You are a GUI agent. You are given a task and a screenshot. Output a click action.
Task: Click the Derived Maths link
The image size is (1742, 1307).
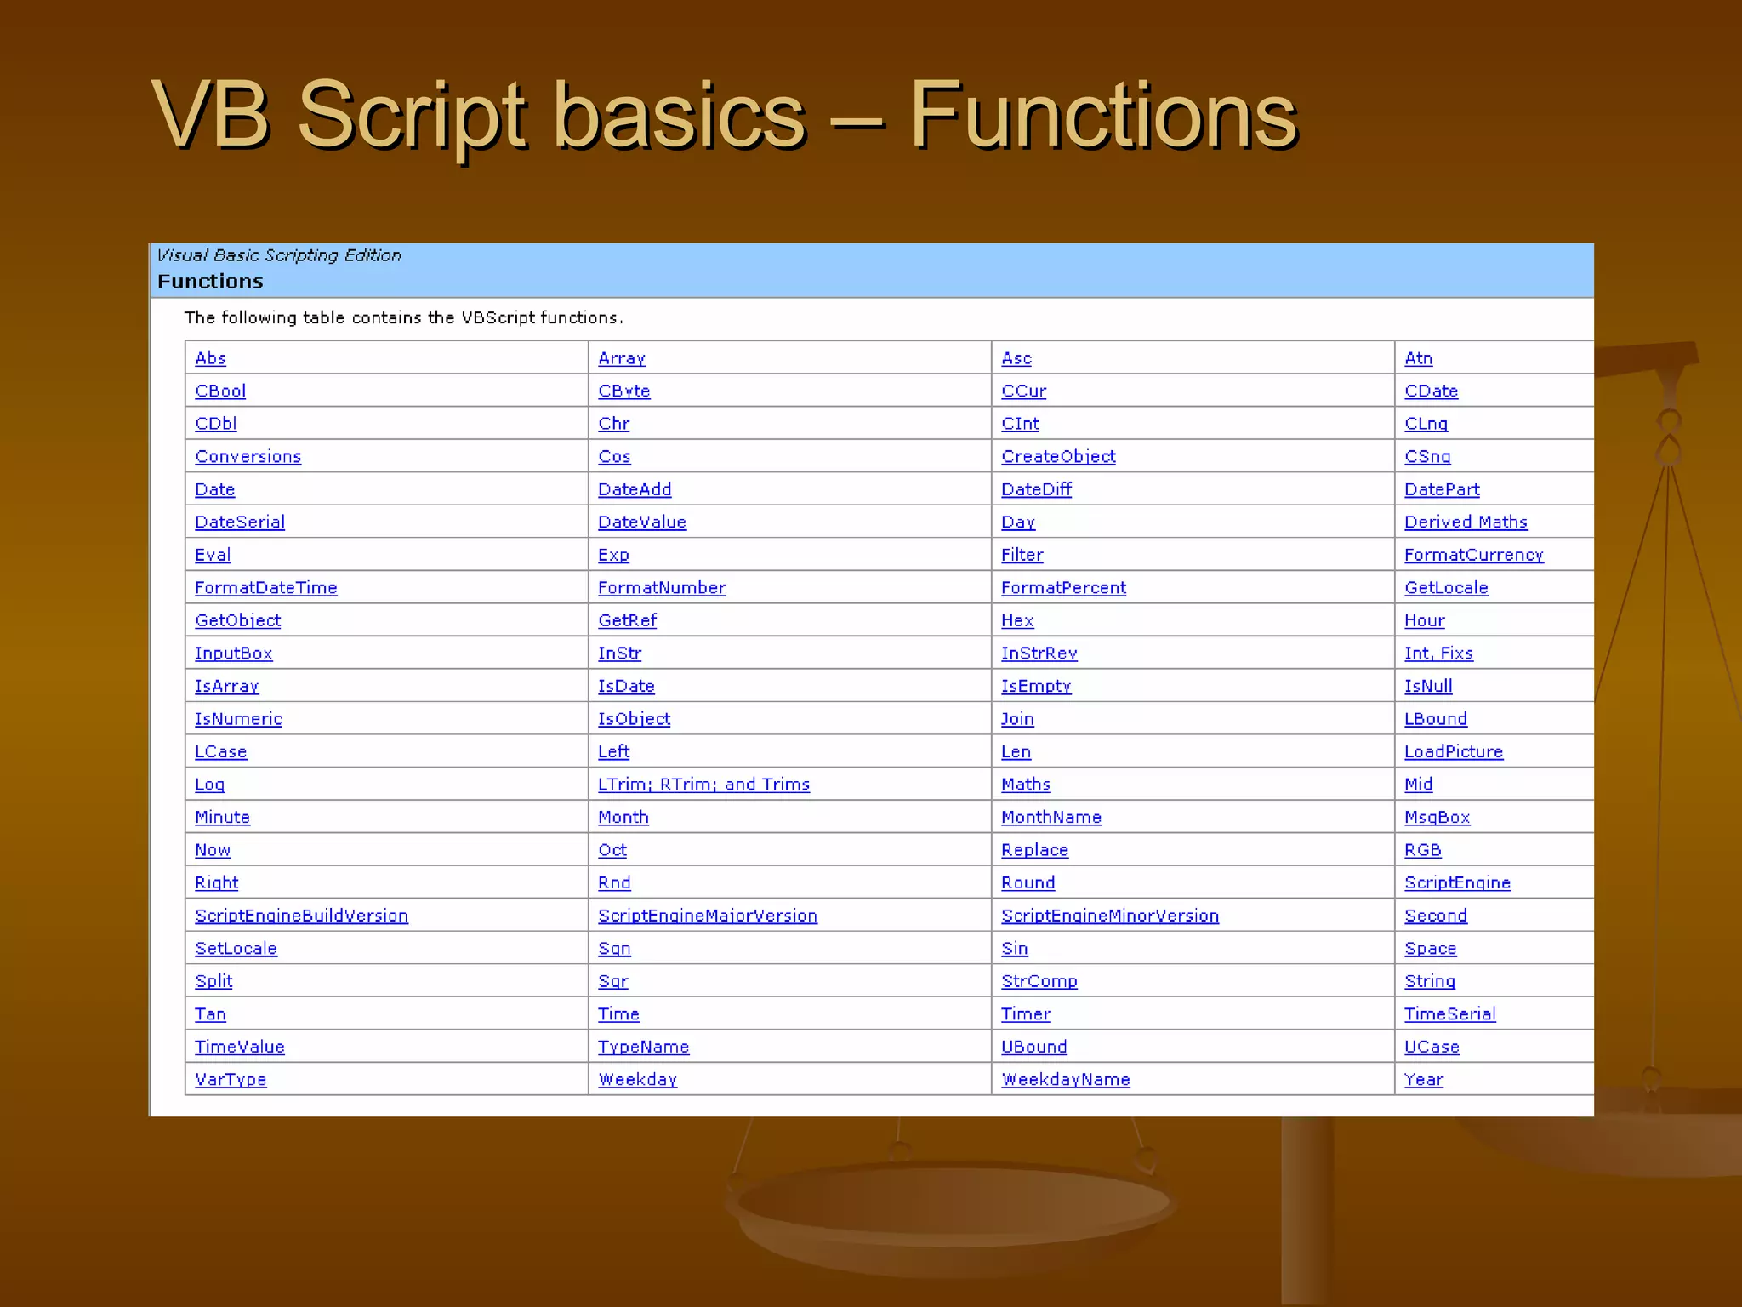tap(1466, 522)
